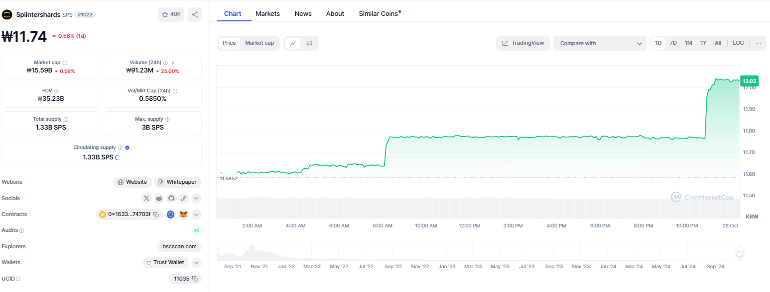This screenshot has width=770, height=292.
Task: Click the info icon next to FDV
Action: click(56, 91)
